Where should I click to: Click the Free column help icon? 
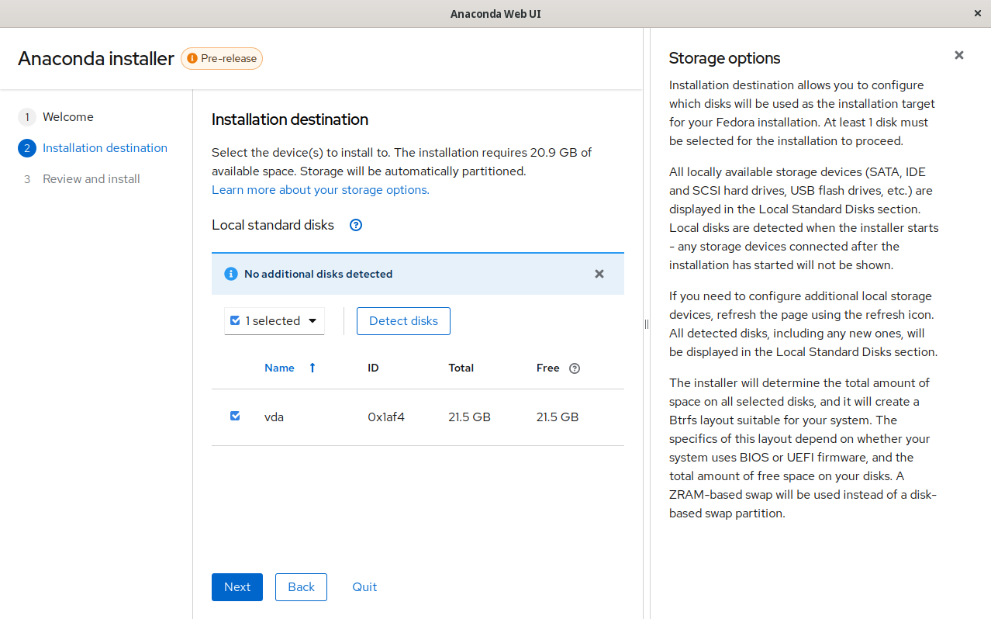[x=575, y=368]
